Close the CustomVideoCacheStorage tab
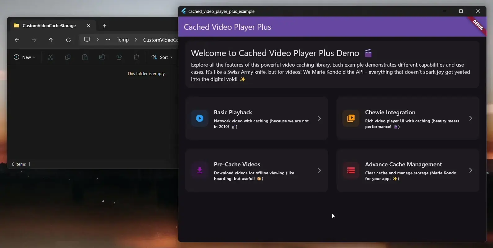The width and height of the screenshot is (493, 248). point(88,25)
